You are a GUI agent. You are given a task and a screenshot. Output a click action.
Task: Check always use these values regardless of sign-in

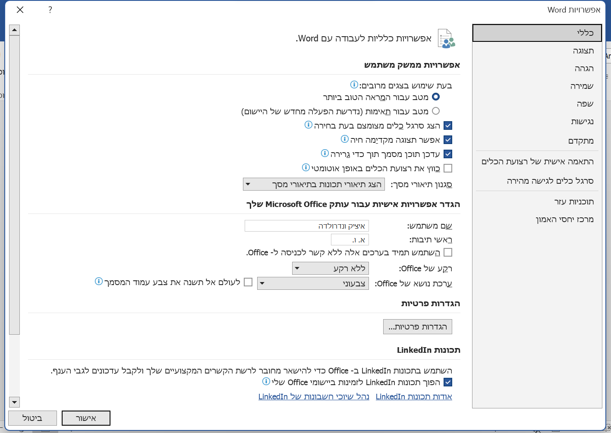tap(448, 252)
